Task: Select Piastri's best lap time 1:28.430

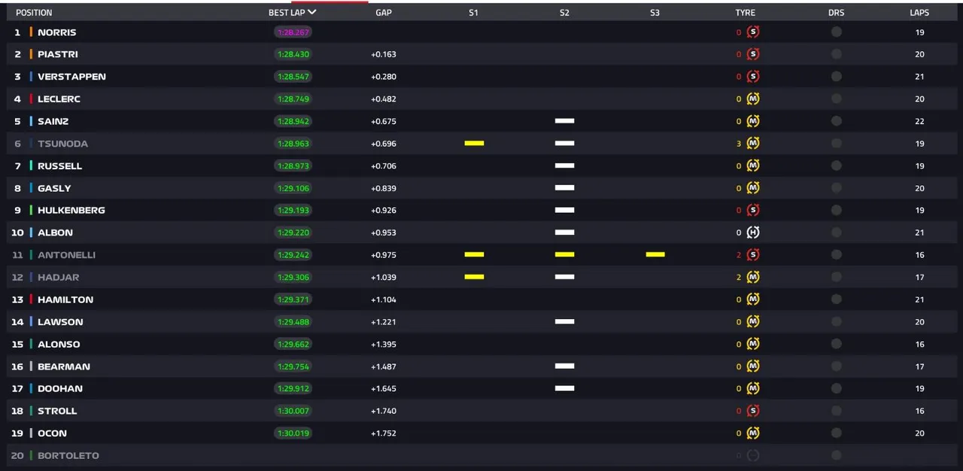Action: tap(293, 54)
